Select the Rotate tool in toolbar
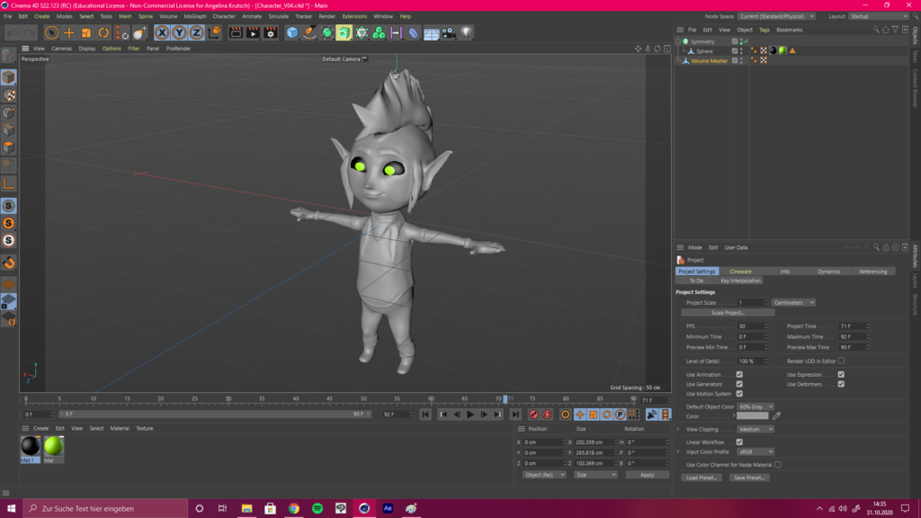921x518 pixels. coord(103,32)
